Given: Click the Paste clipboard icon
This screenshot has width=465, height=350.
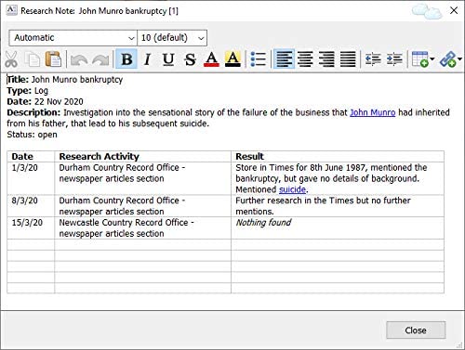Looking at the screenshot, I should [53, 59].
